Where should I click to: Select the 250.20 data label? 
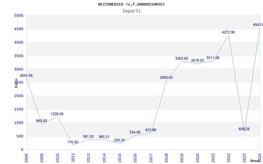click(x=119, y=140)
